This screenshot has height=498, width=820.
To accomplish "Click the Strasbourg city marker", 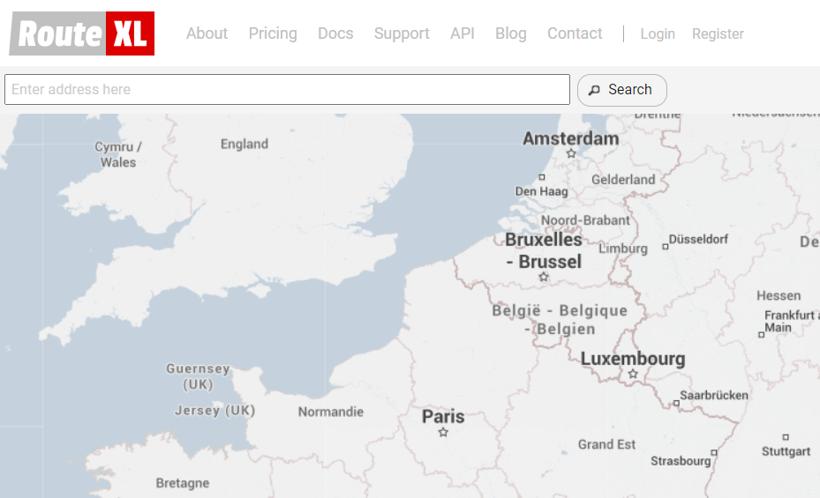I will pos(714,453).
